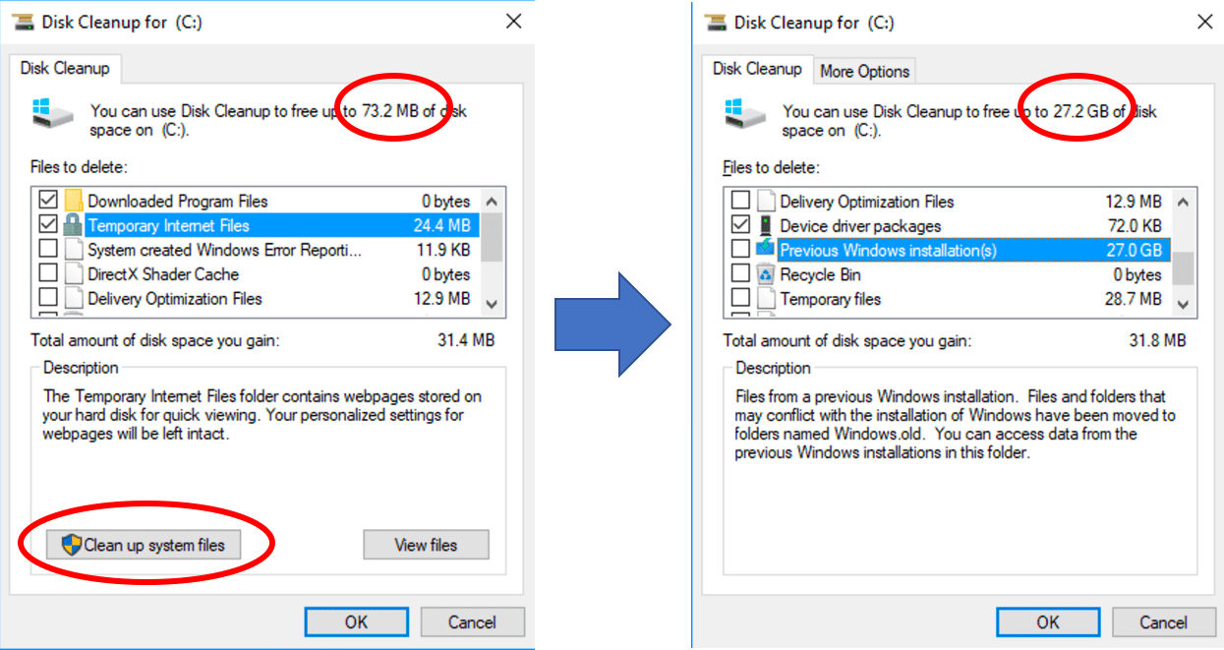Click the Previous Windows installation(s) icon
Screen dimensions: 1224x650
(x=765, y=250)
